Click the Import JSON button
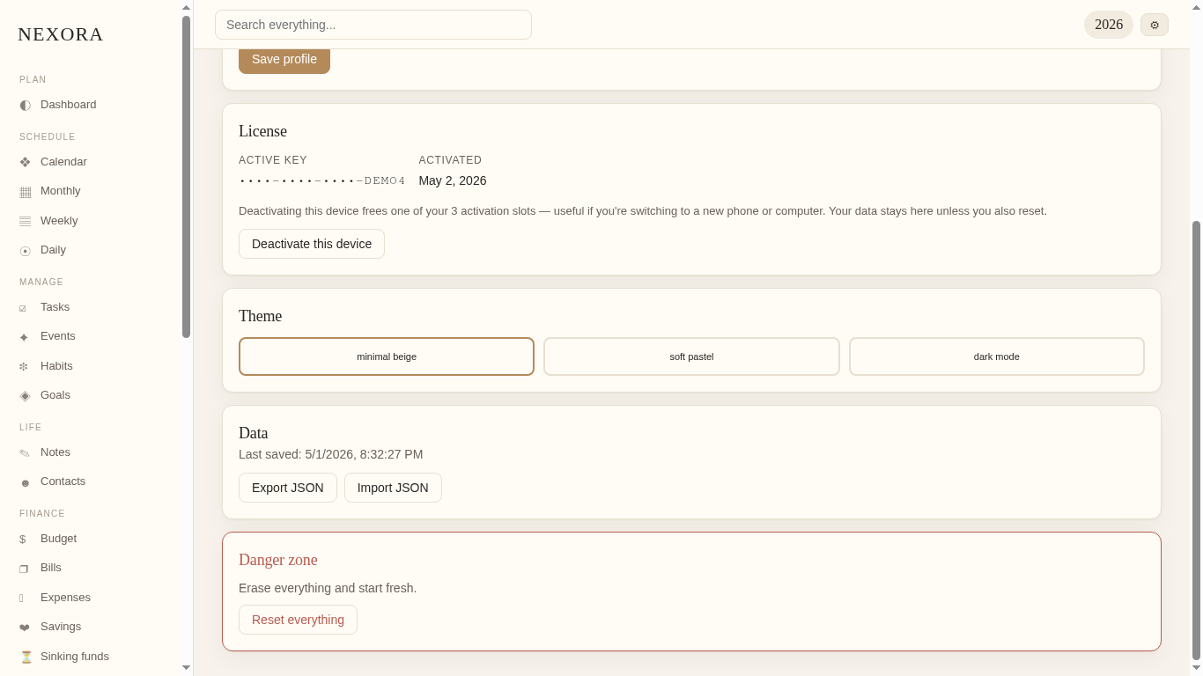This screenshot has width=1203, height=676. tap(393, 488)
